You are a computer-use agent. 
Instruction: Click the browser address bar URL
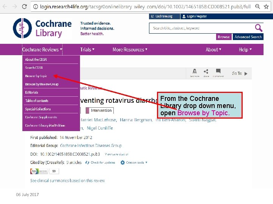tap(145, 7)
